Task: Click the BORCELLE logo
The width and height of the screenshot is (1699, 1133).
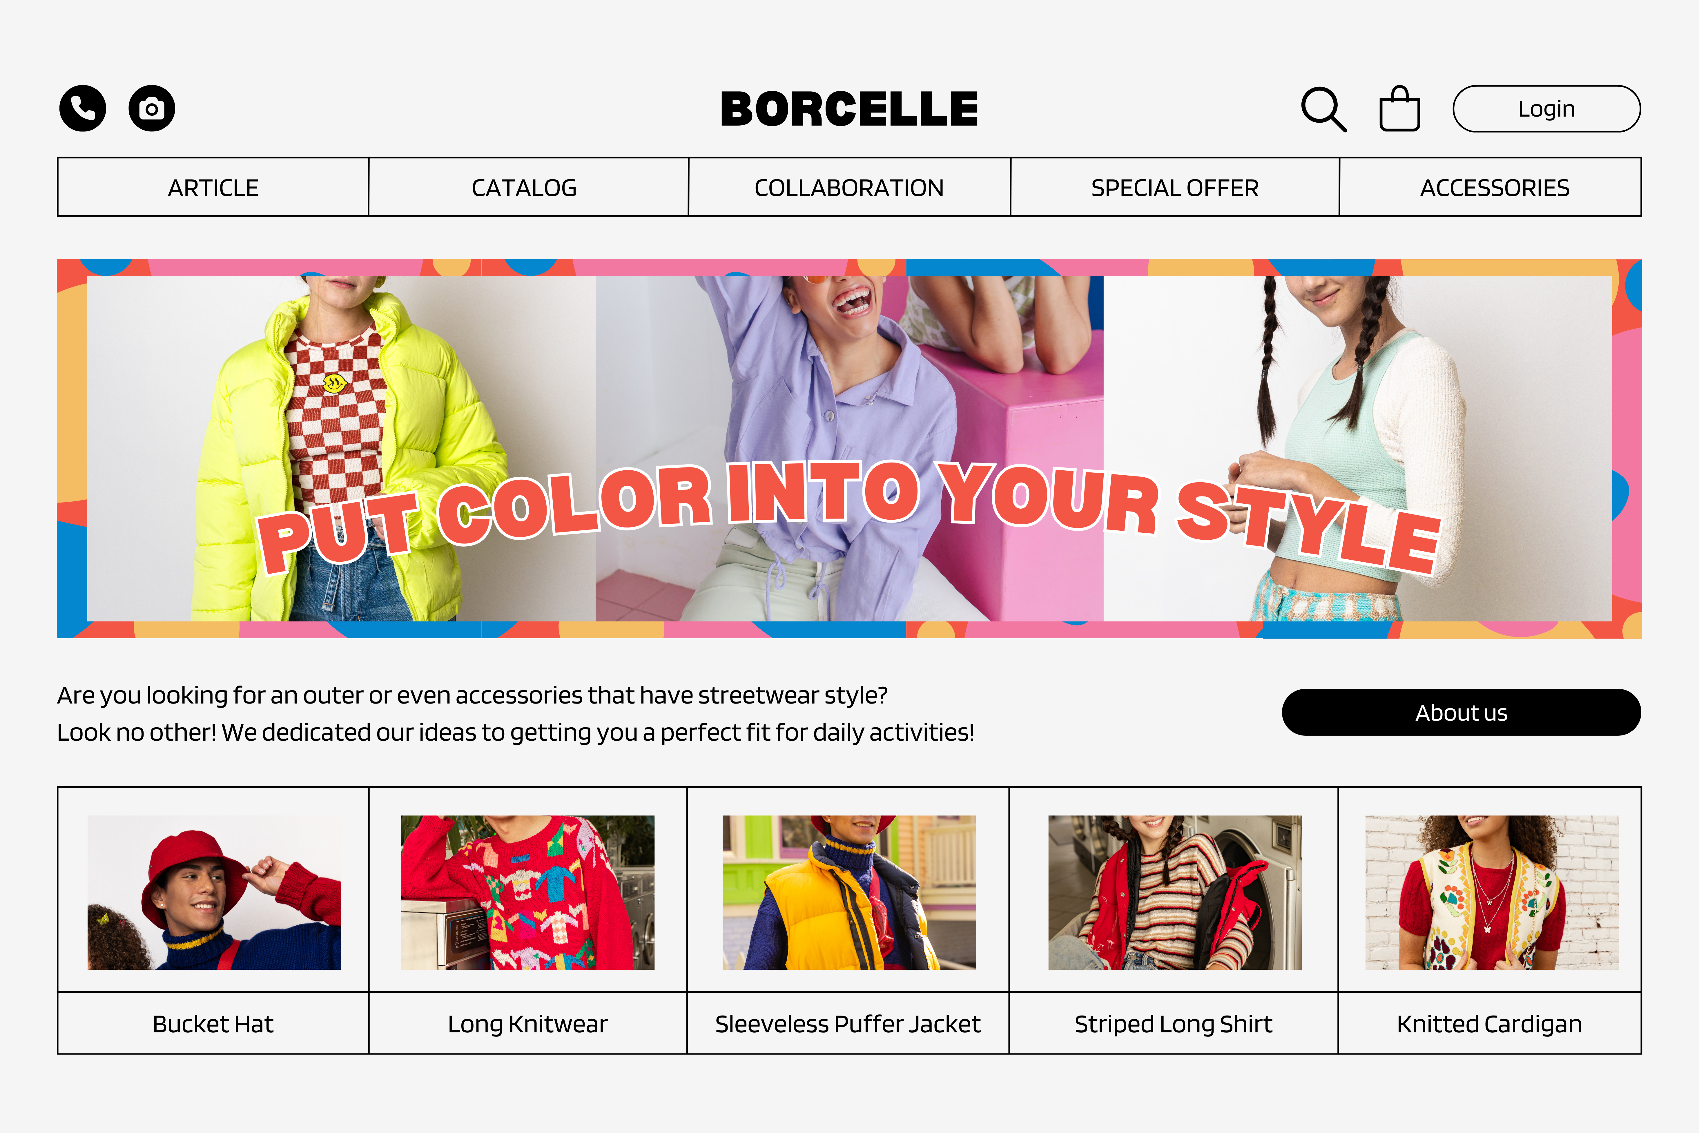Action: (850, 109)
